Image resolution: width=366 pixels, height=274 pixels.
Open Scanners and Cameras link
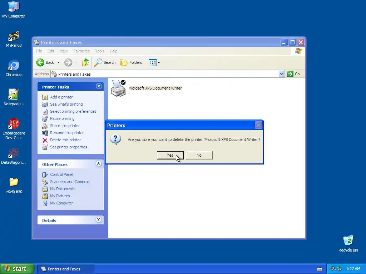70,182
